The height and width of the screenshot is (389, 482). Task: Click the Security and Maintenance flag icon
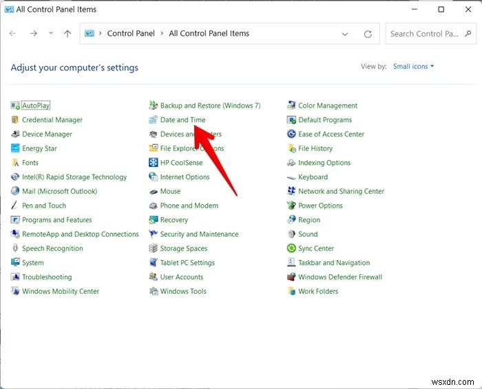click(153, 234)
